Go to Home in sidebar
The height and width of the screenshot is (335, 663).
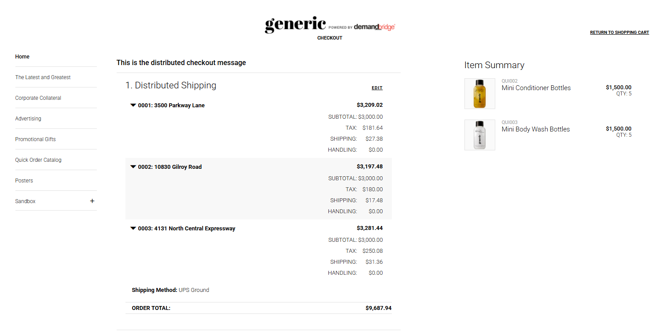click(22, 57)
